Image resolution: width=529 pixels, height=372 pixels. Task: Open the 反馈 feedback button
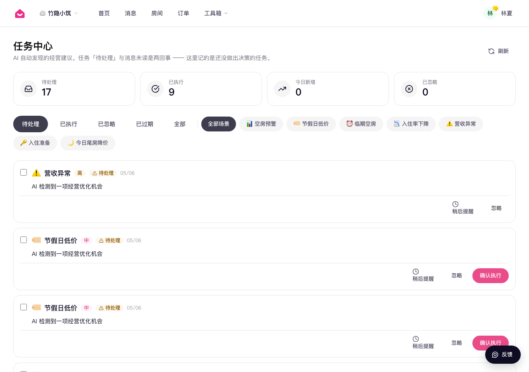pos(503,355)
